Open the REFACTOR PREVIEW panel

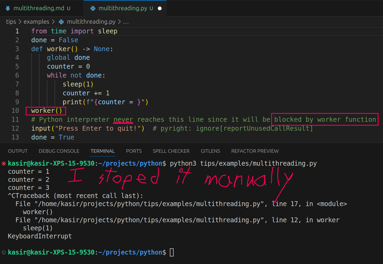[x=255, y=151]
